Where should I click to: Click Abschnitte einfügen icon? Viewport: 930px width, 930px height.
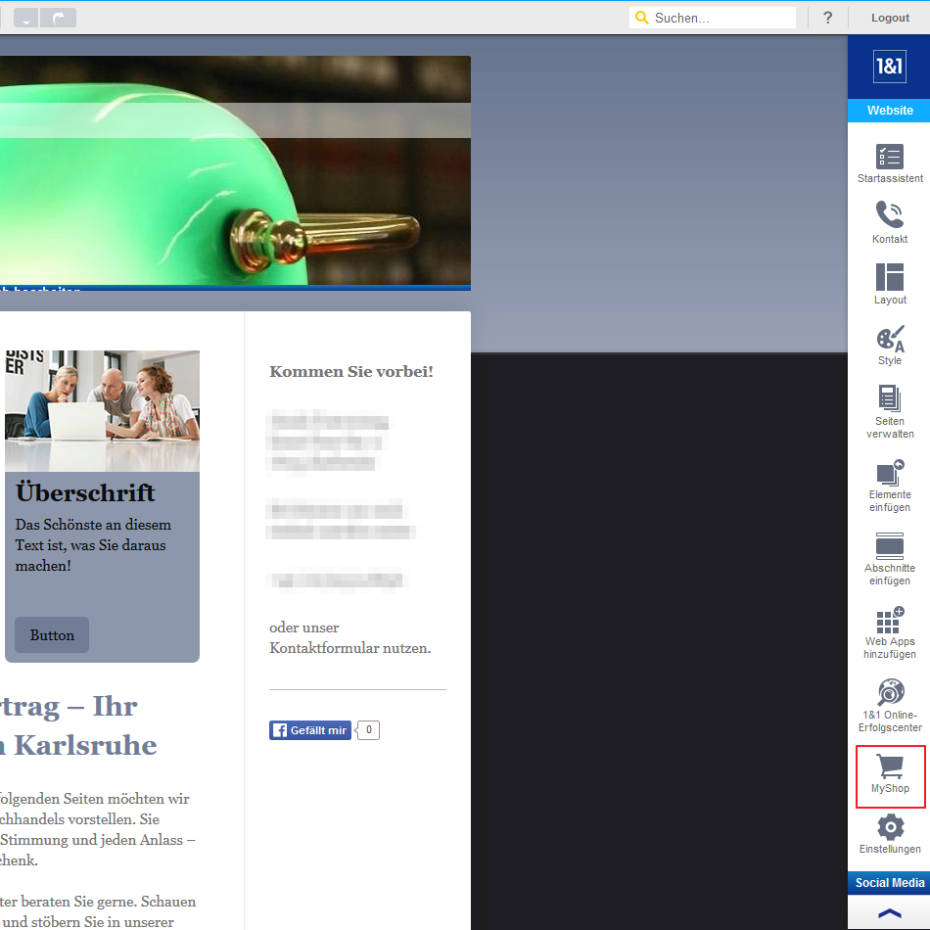coord(889,558)
